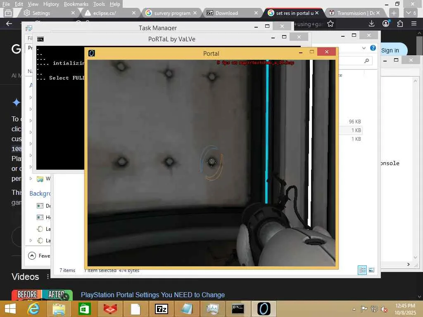Click the File Explorer search box
The image size is (423, 317).
click(356, 61)
